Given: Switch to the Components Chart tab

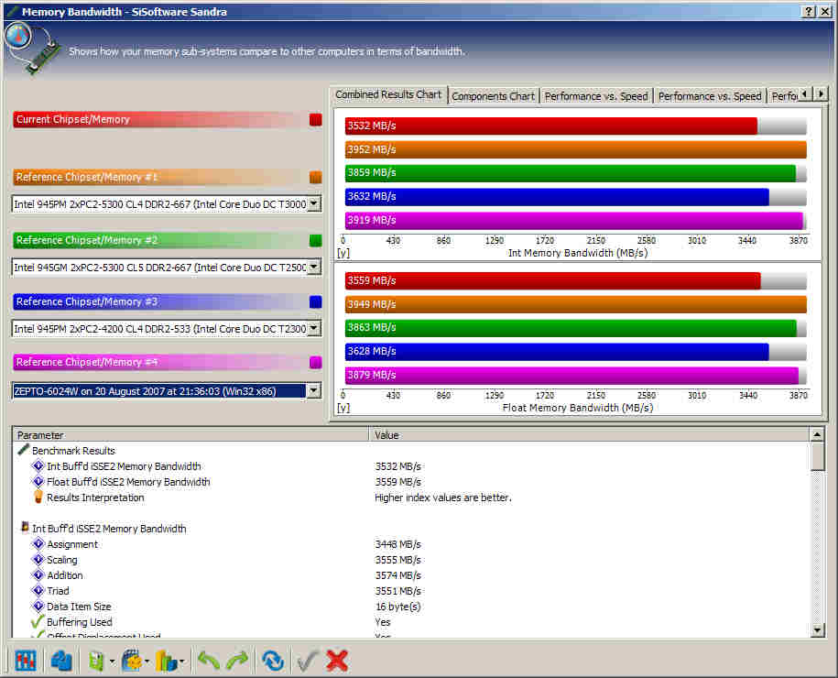Looking at the screenshot, I should [493, 96].
